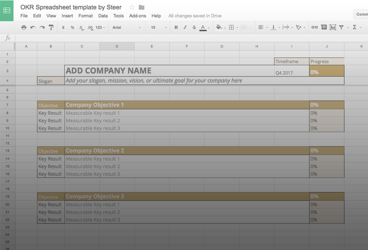
Task: Click the Filter funnel icon
Action: click(x=341, y=28)
